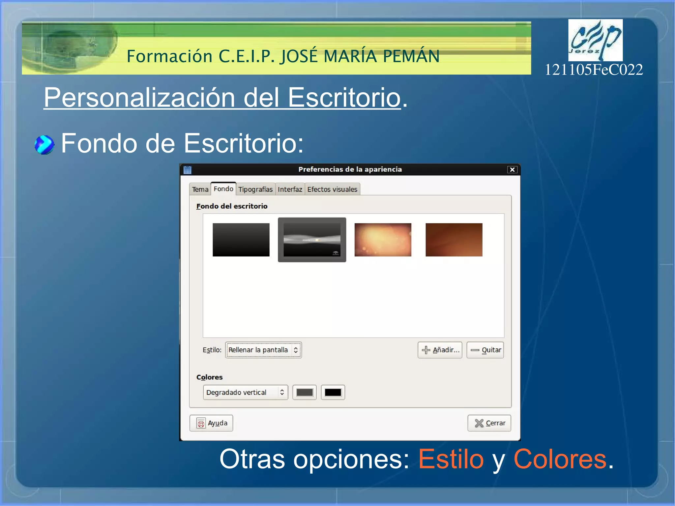Click the CEP Jerez logo

[x=595, y=40]
